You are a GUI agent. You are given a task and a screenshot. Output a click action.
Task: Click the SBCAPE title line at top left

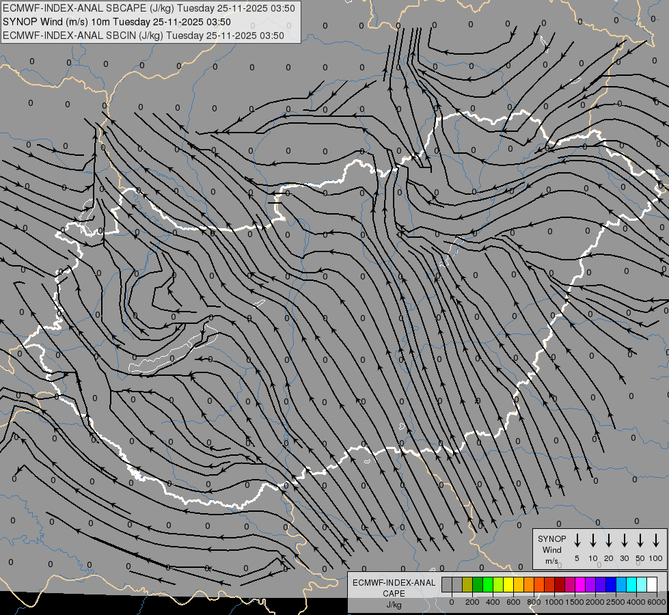tap(149, 8)
